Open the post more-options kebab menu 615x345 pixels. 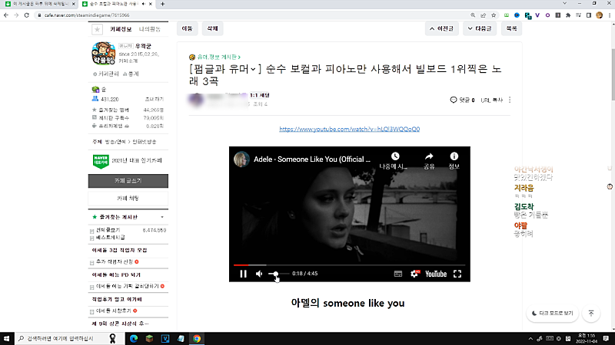point(510,100)
